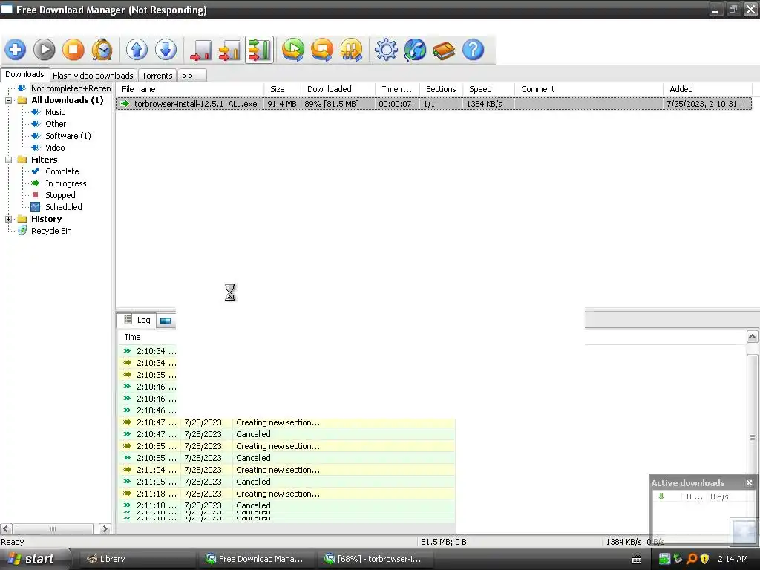
Task: Select the Other category
Action: [x=56, y=124]
